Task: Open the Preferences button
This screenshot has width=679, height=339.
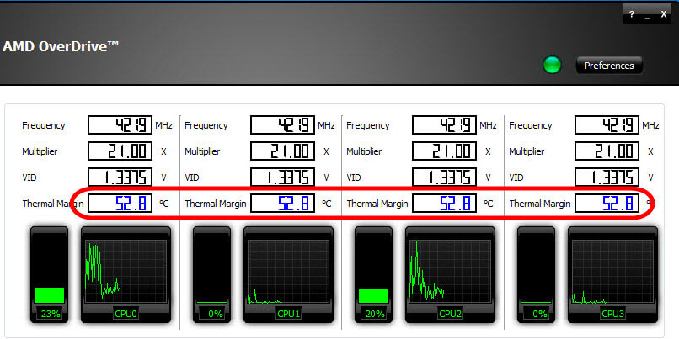Action: pos(609,66)
